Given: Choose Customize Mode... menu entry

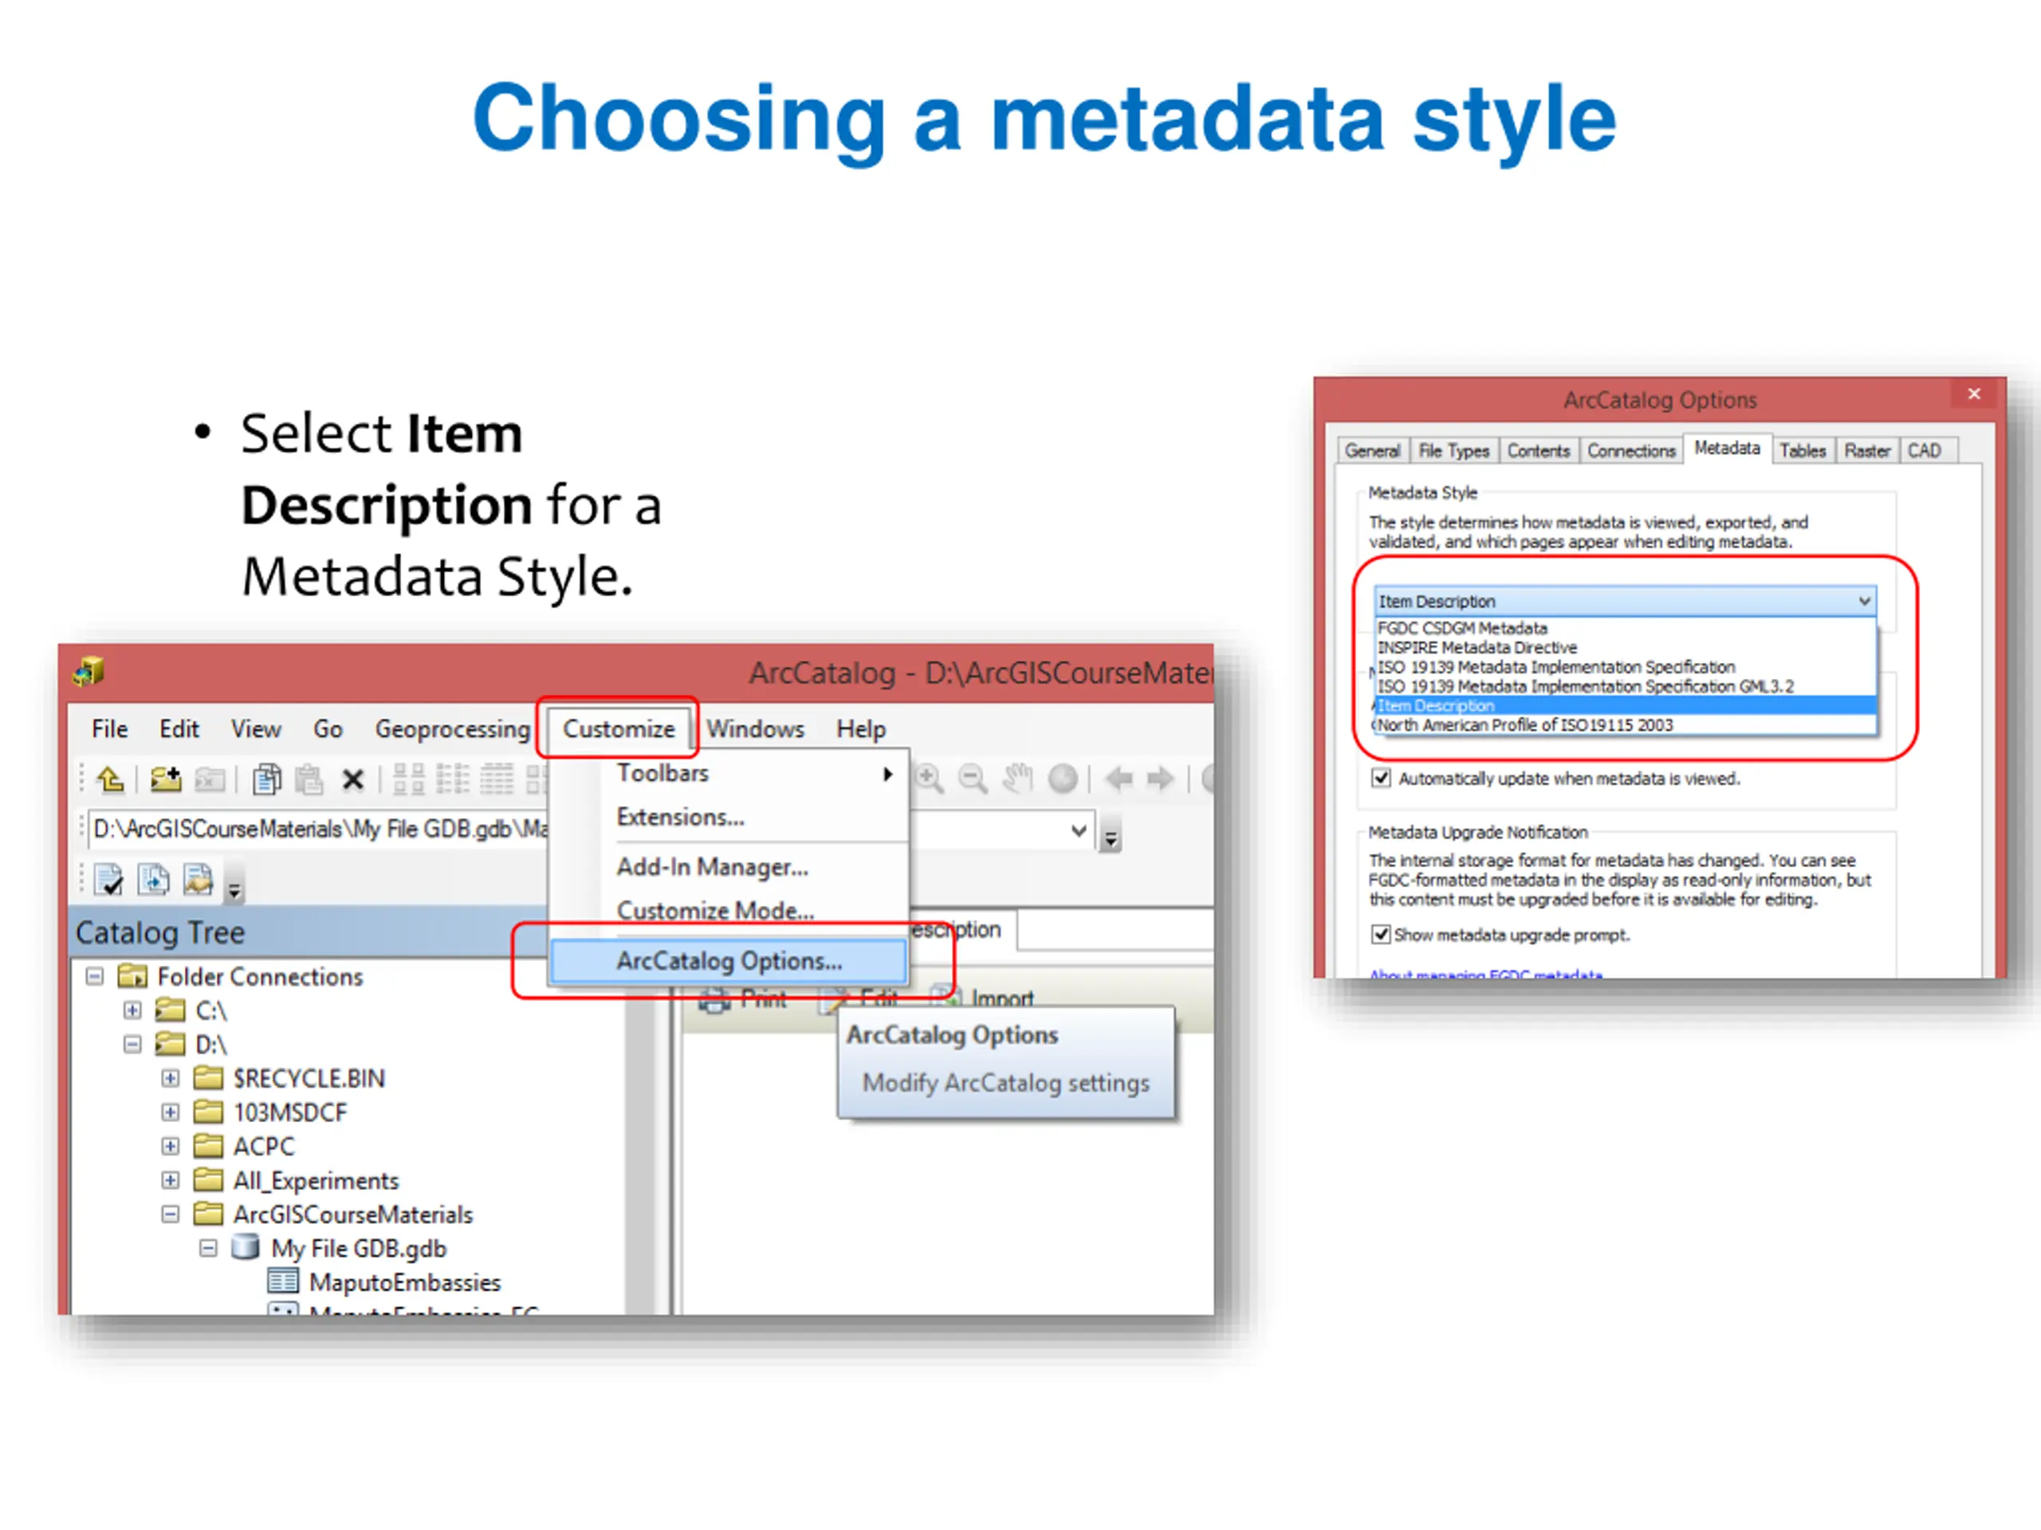Looking at the screenshot, I should click(729, 911).
